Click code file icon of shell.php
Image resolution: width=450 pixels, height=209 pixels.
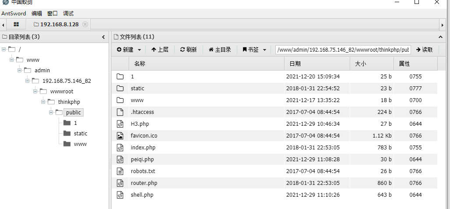pyautogui.click(x=120, y=195)
